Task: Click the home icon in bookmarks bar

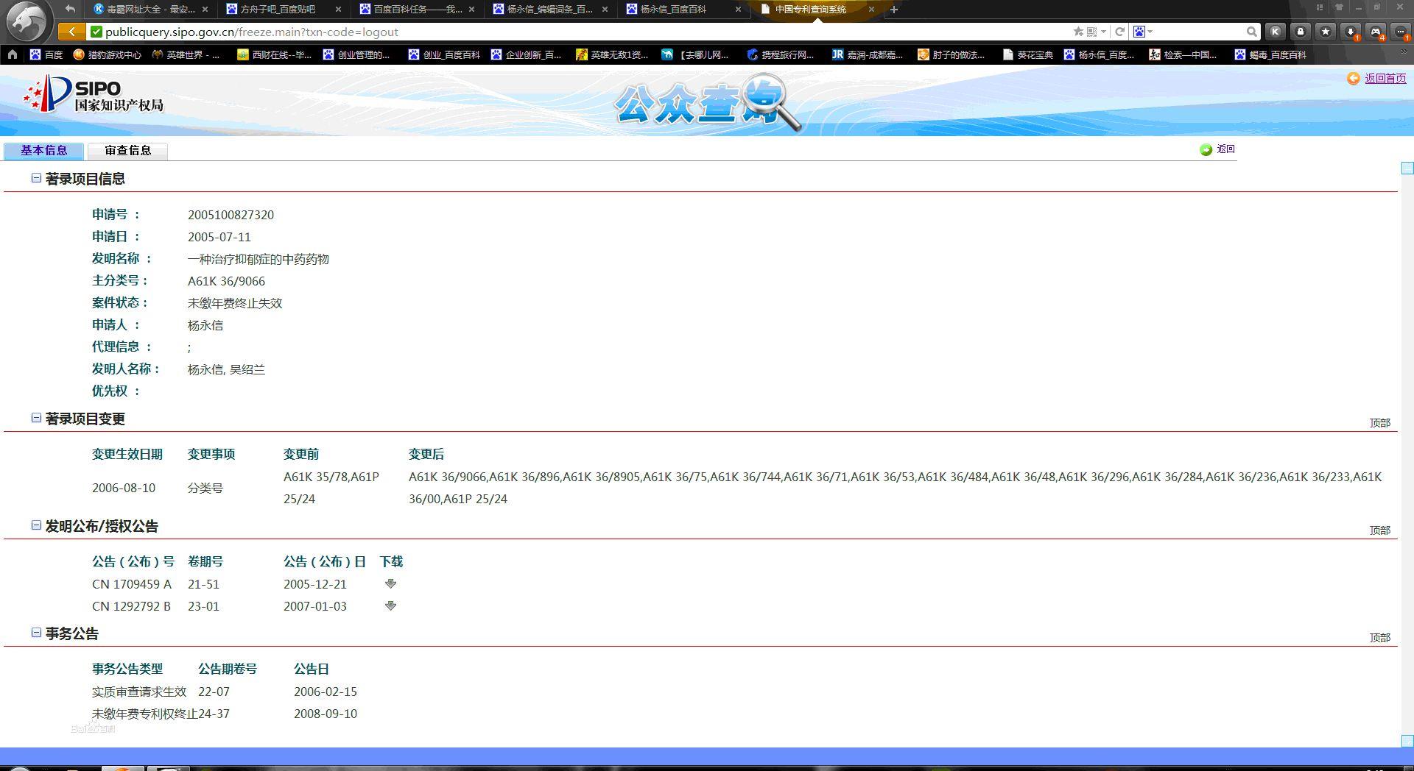Action: (x=13, y=54)
